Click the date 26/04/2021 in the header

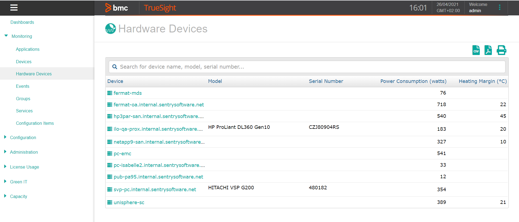tap(448, 4)
